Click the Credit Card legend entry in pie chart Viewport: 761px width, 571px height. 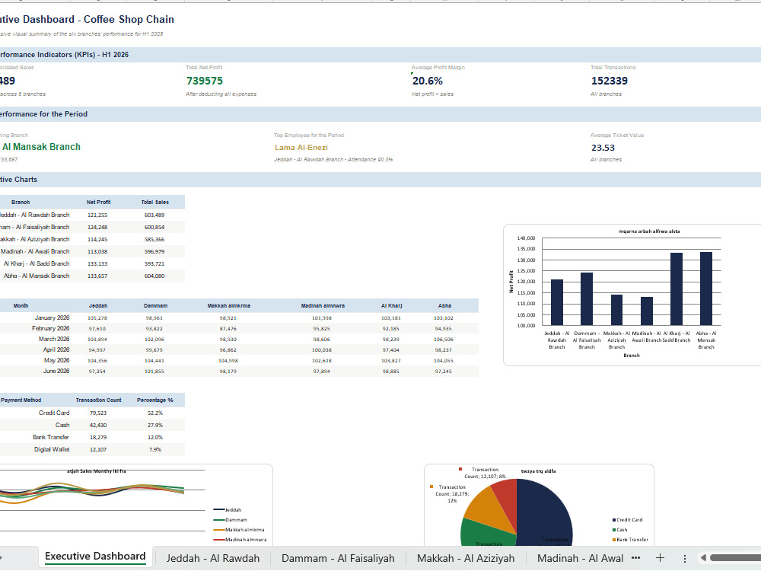click(x=627, y=519)
